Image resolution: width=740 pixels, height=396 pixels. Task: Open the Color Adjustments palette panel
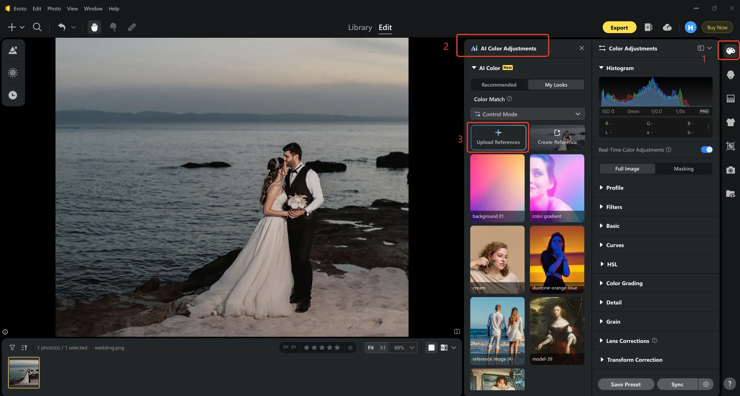pyautogui.click(x=730, y=50)
